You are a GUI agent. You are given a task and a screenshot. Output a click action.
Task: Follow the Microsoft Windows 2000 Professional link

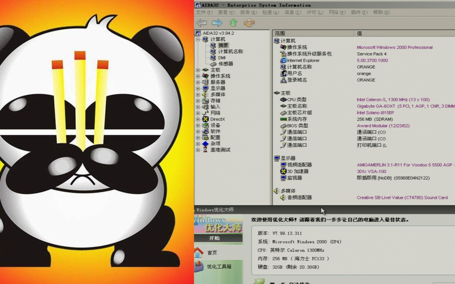click(394, 47)
